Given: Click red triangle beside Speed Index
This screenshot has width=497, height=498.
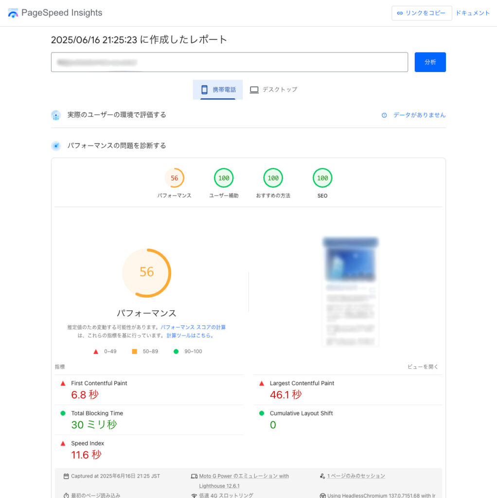Looking at the screenshot, I should coord(63,444).
